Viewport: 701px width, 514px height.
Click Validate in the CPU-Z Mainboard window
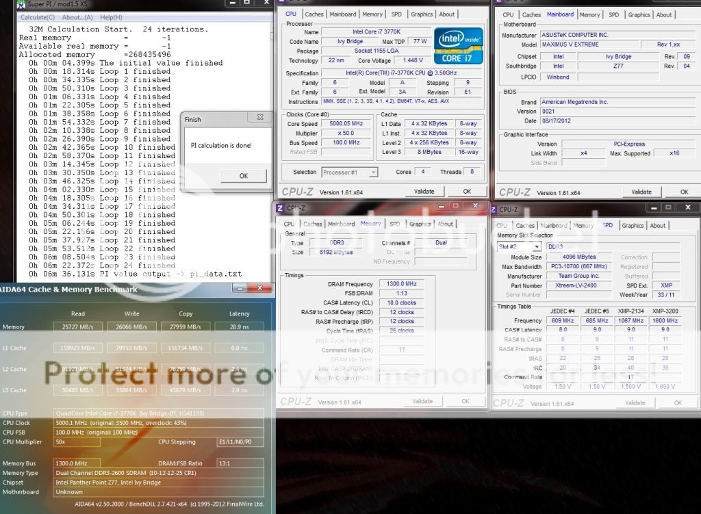click(641, 192)
